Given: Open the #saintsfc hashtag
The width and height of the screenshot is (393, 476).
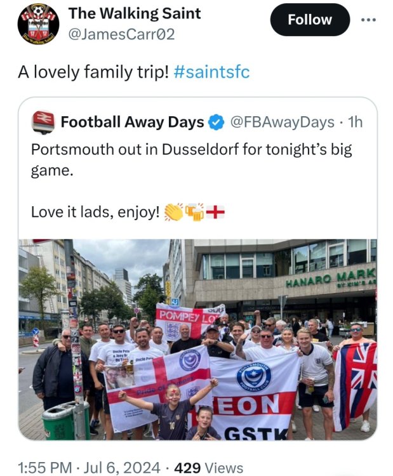Looking at the screenshot, I should (211, 72).
